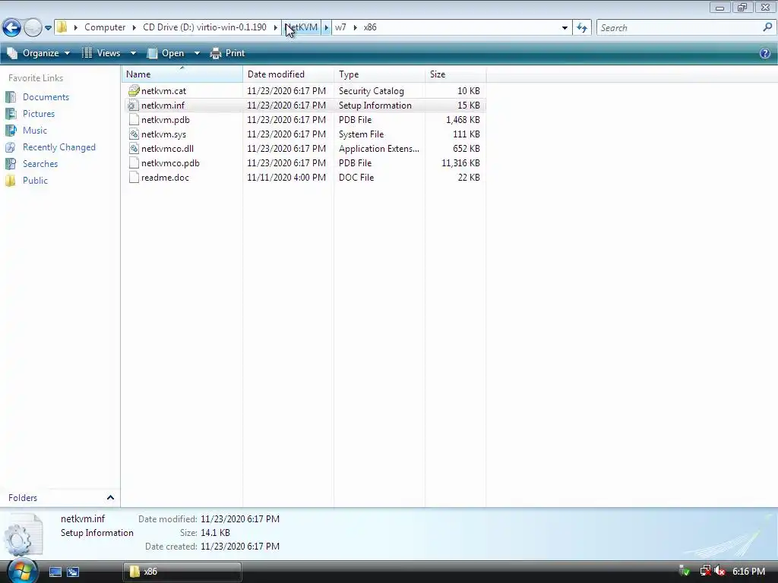
Task: Expand the arrow after CD Drive breadcrumb
Action: click(x=275, y=27)
